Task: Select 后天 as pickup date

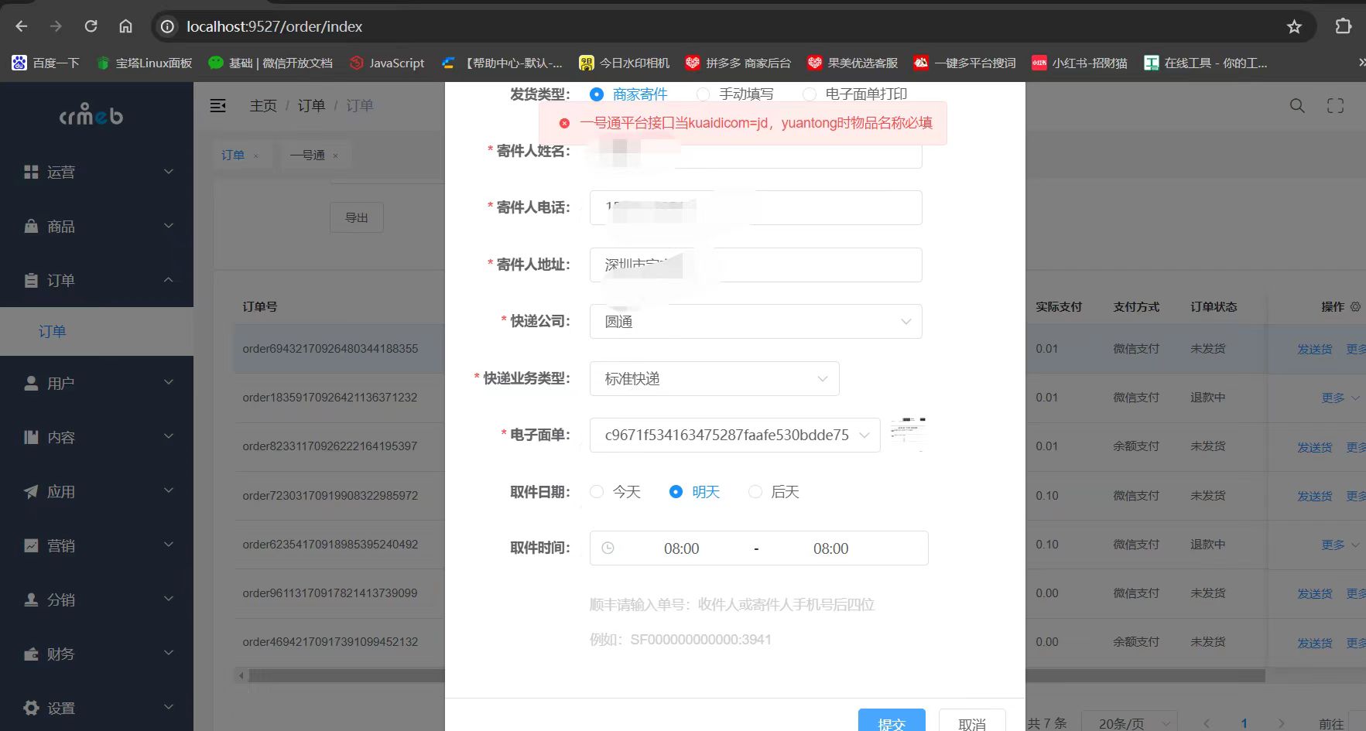Action: (773, 492)
